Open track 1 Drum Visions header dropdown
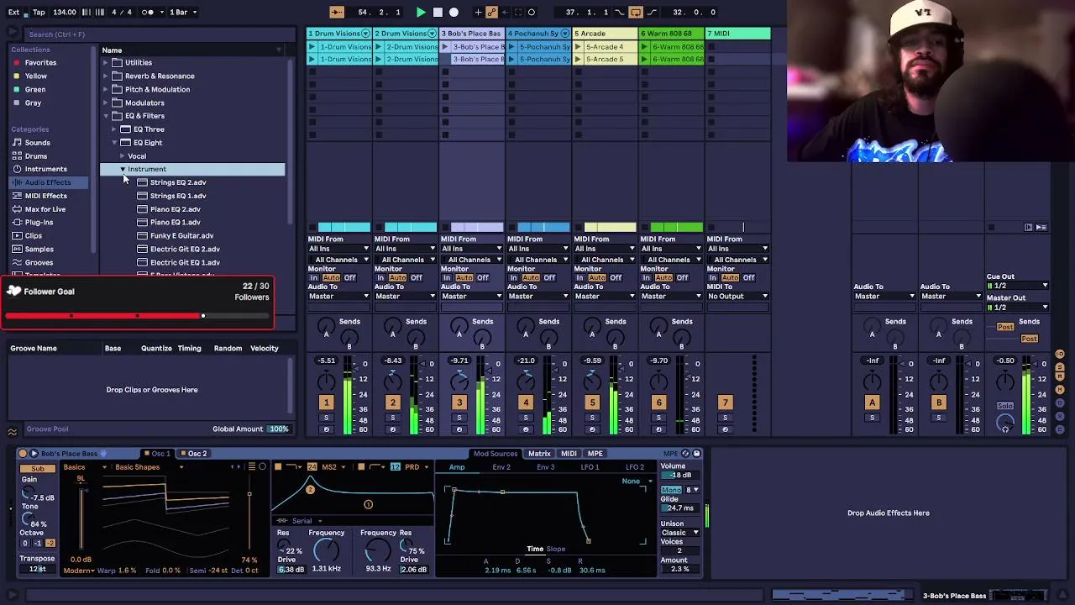The image size is (1075, 605). click(x=366, y=34)
